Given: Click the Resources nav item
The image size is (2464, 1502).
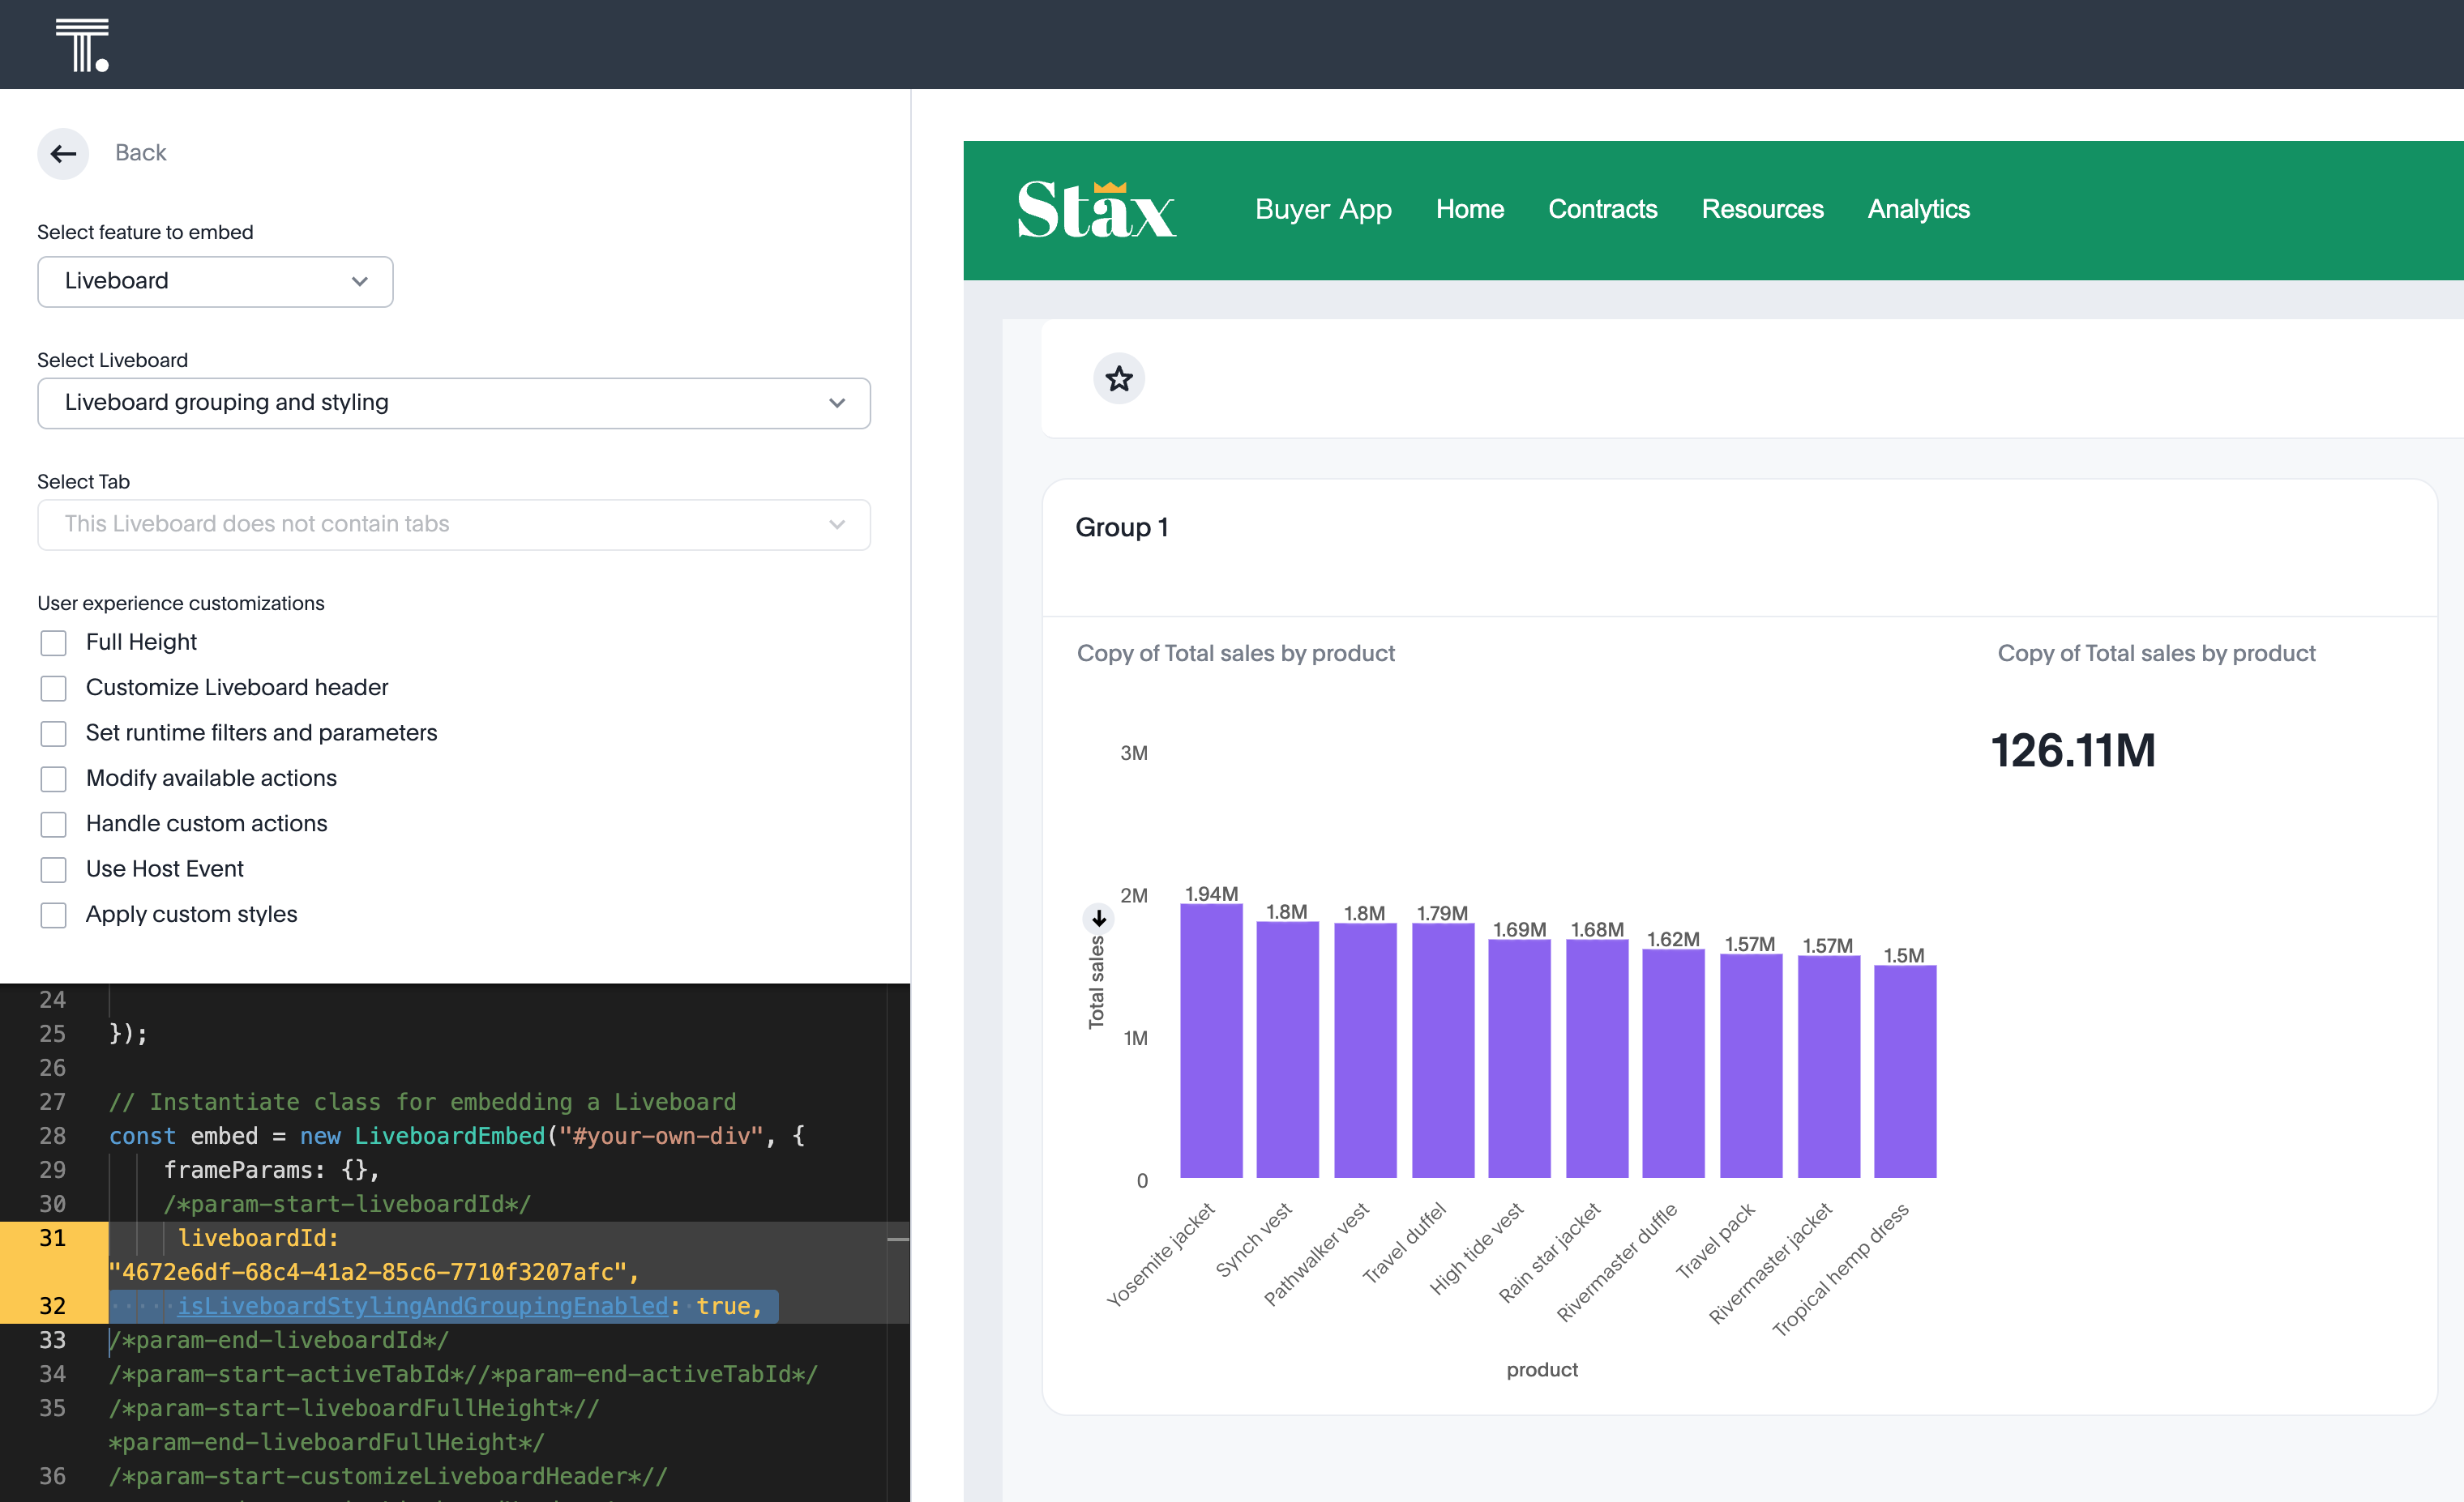Looking at the screenshot, I should pyautogui.click(x=1762, y=210).
